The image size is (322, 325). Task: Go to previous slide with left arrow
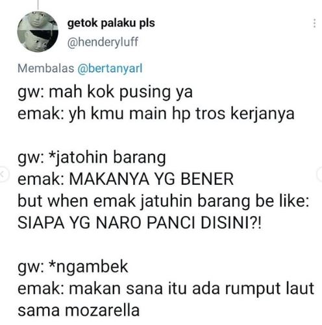[3, 174]
